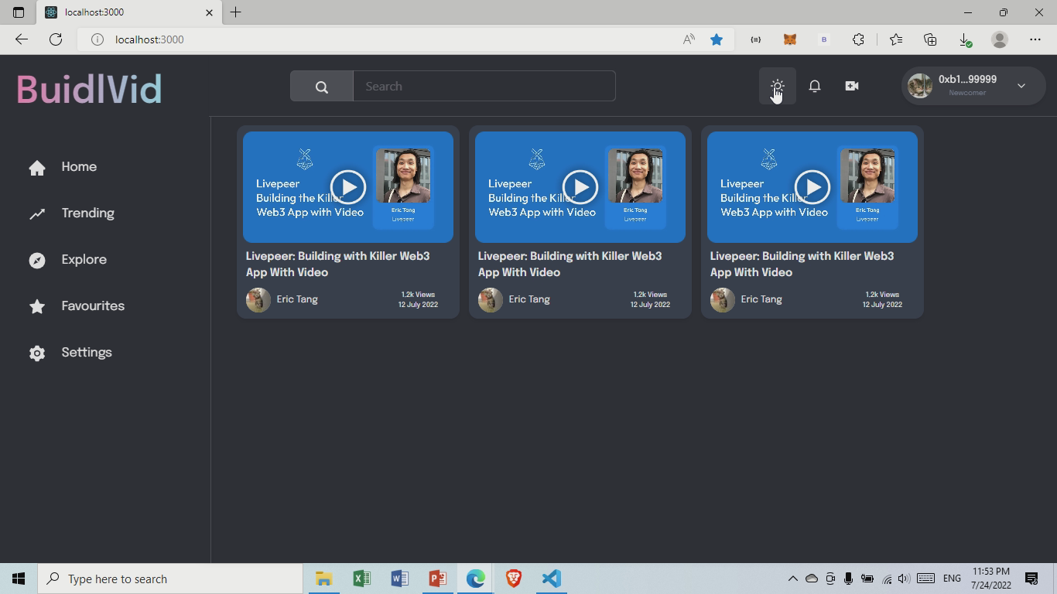Viewport: 1057px width, 594px height.
Task: Open first video card title
Action: tap(338, 264)
